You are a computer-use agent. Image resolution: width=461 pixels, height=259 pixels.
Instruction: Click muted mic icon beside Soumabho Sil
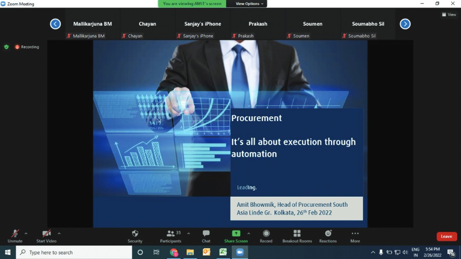344,36
